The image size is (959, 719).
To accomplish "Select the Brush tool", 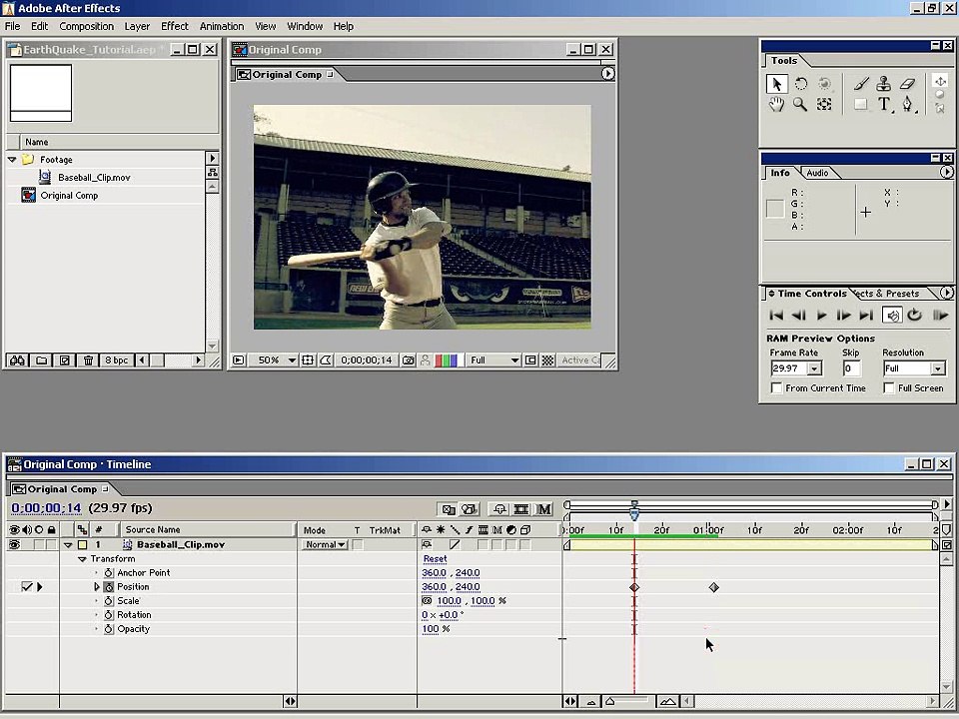I will click(x=861, y=84).
